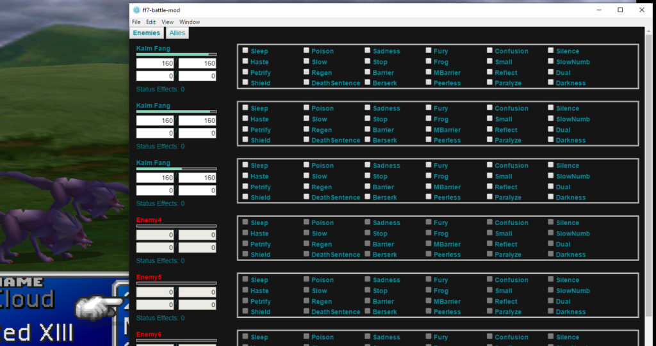Click the Enemy4 empty health bar
The width and height of the screenshot is (656, 346).
176,226
